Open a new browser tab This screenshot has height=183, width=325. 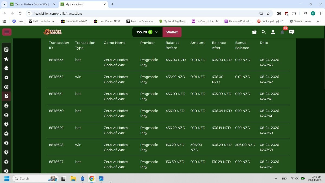tap(112, 4)
